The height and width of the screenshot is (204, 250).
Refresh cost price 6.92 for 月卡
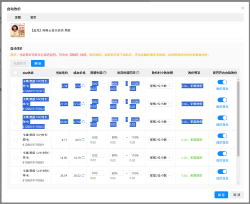tap(83, 86)
